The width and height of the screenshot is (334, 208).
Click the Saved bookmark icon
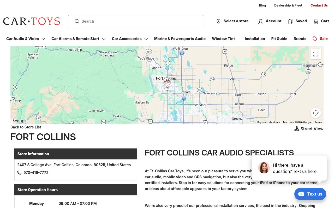tap(290, 21)
